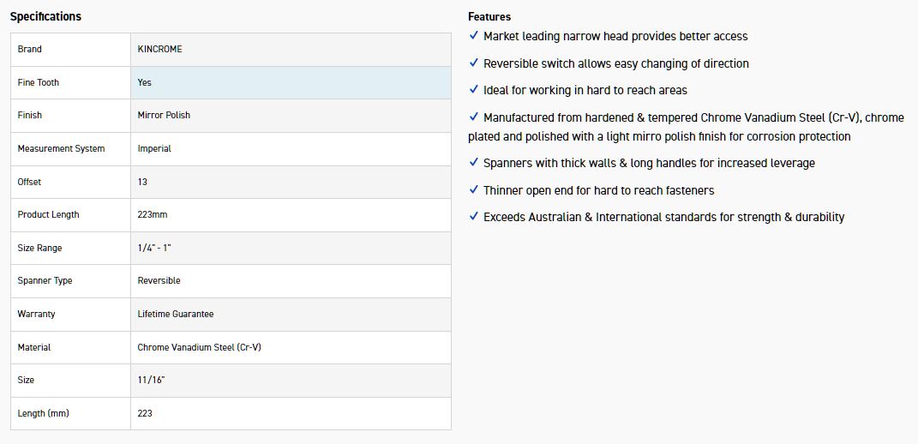
Task: Click checkmark next to hard to reach areas
Action: pos(474,90)
